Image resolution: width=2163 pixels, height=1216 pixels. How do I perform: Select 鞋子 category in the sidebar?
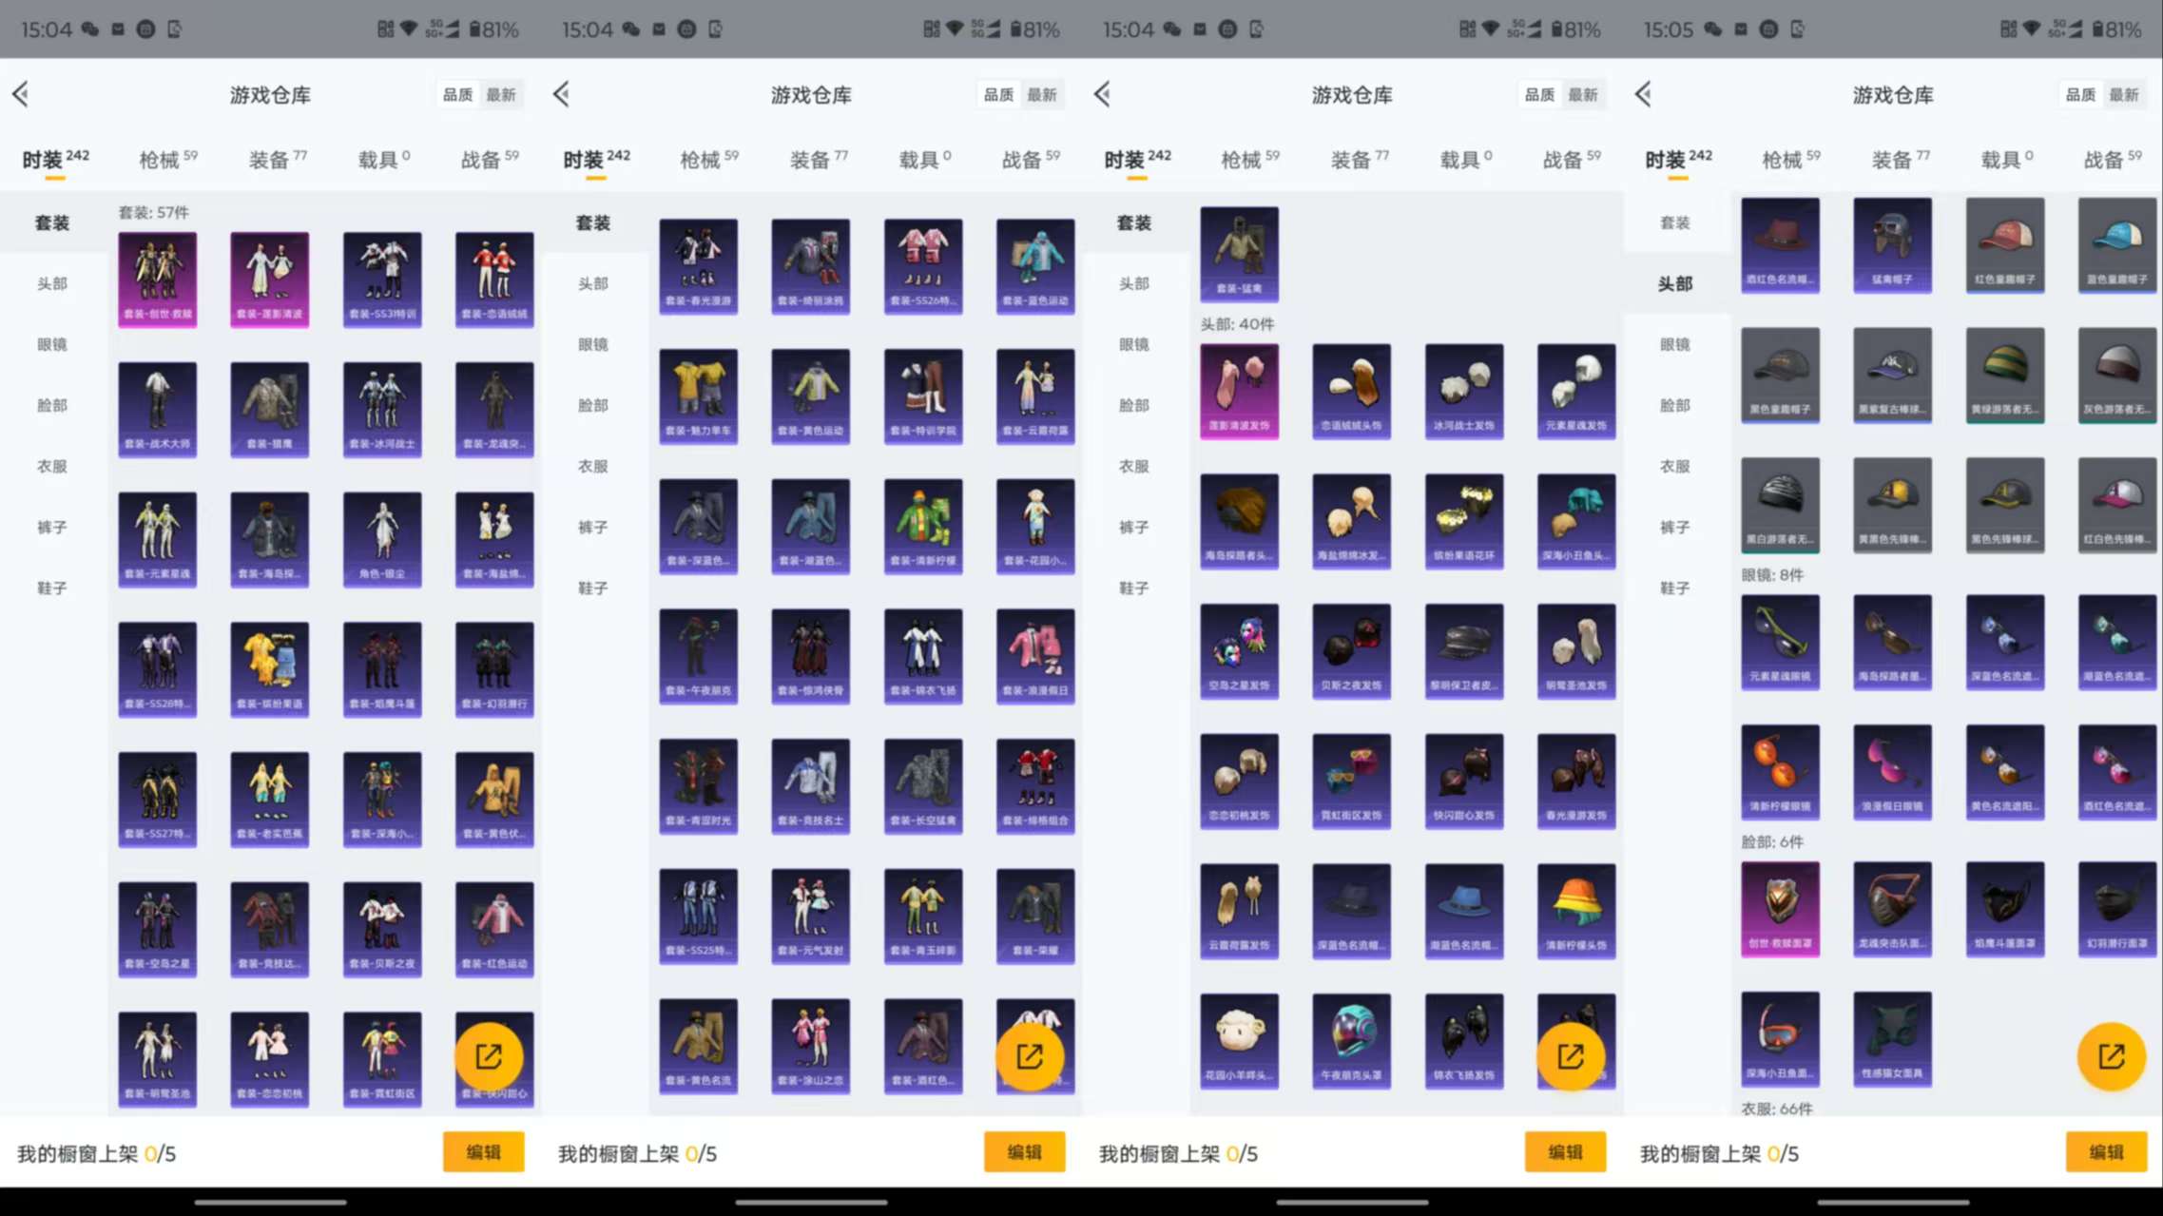coord(52,587)
